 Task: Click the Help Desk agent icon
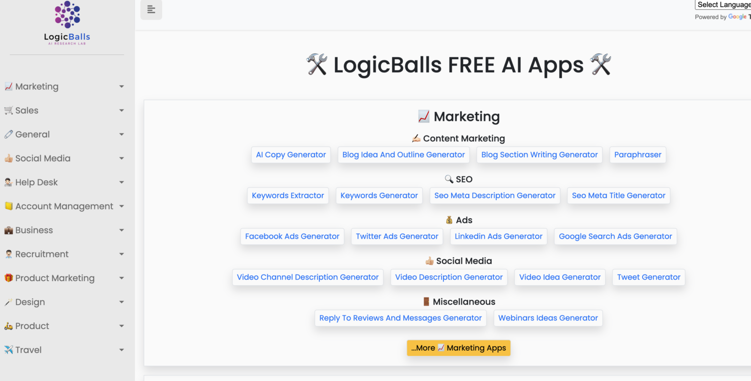click(9, 182)
